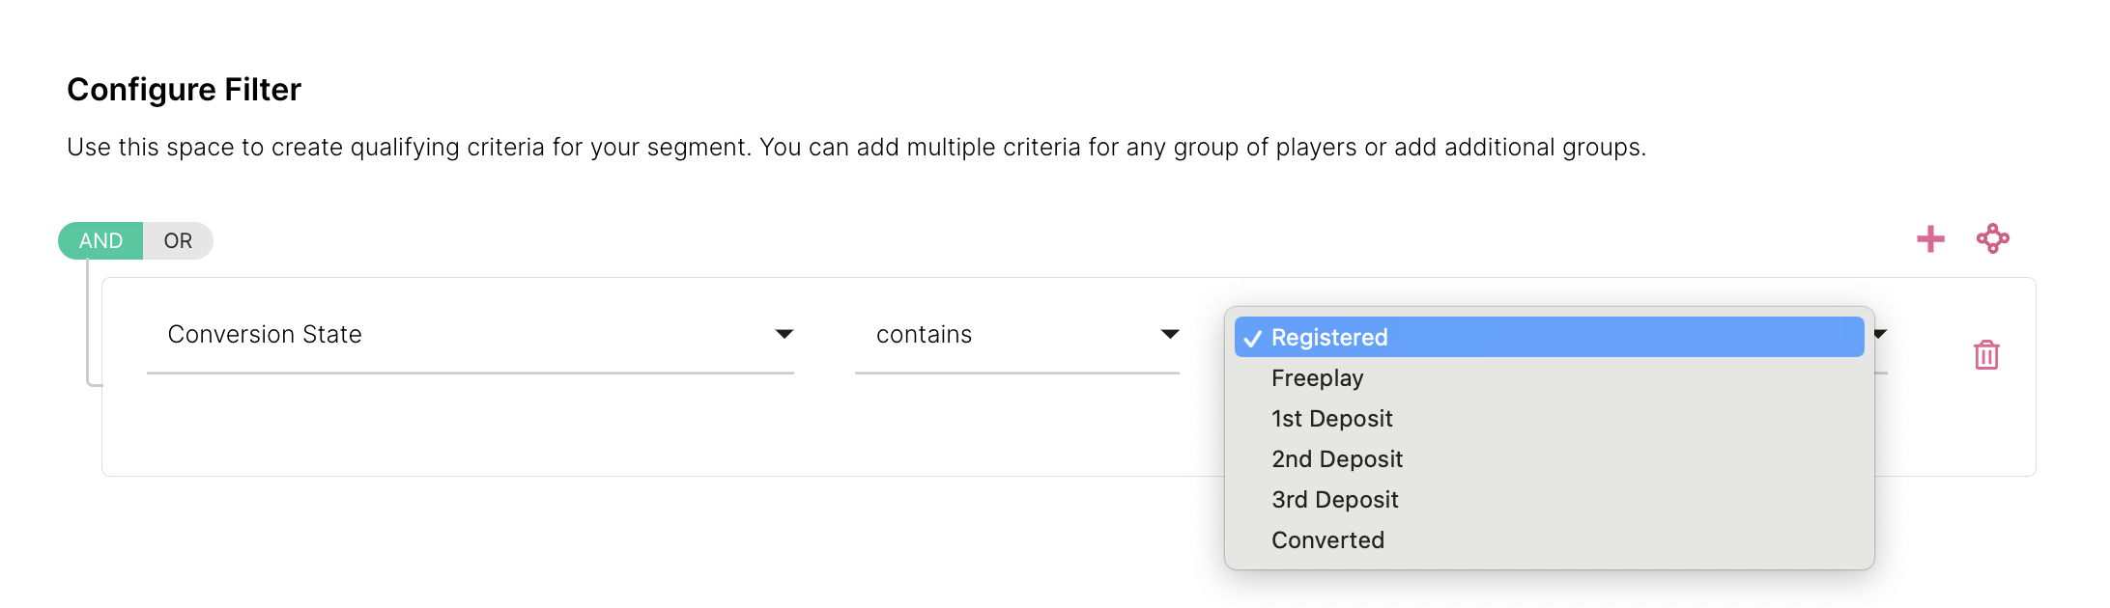This screenshot has width=2110, height=608.
Task: Select 2nd Deposit in the dropdown list
Action: tap(1336, 459)
